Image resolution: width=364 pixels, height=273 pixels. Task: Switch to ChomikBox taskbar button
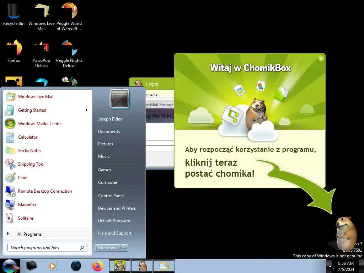pos(120,266)
